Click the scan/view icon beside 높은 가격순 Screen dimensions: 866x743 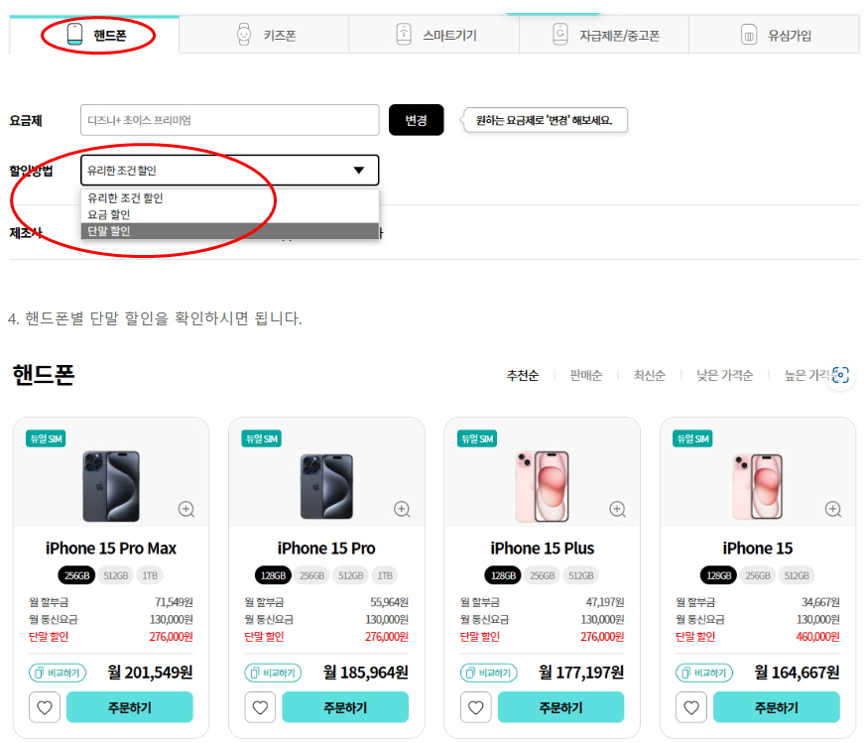point(842,375)
